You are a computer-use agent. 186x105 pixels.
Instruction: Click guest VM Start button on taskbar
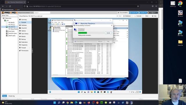tap(79, 92)
